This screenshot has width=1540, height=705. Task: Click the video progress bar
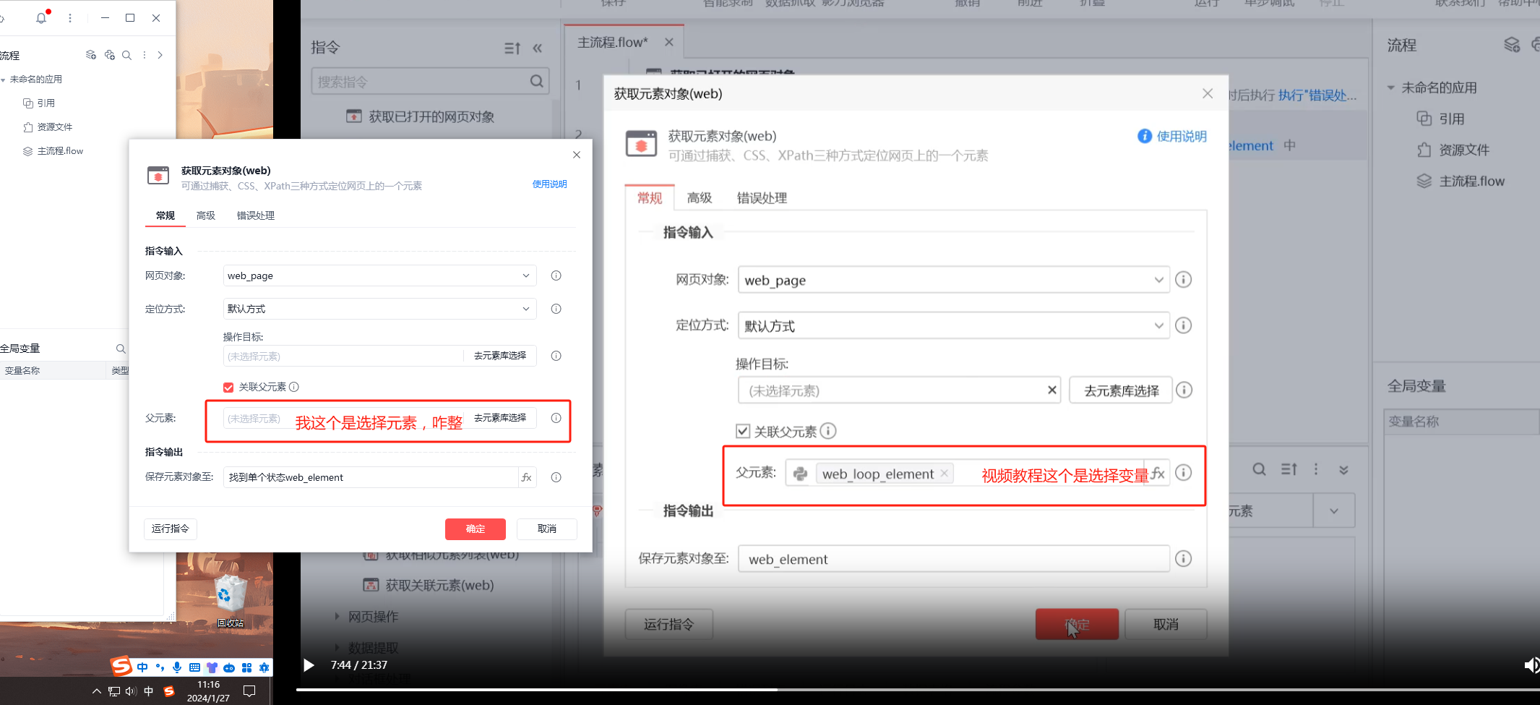[867, 689]
